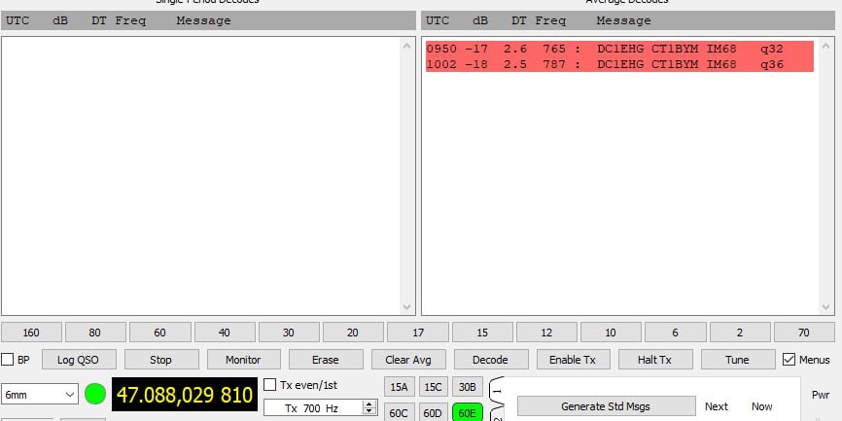The height and width of the screenshot is (421, 842).
Task: Switch to the 80 meter band
Action: click(x=95, y=333)
